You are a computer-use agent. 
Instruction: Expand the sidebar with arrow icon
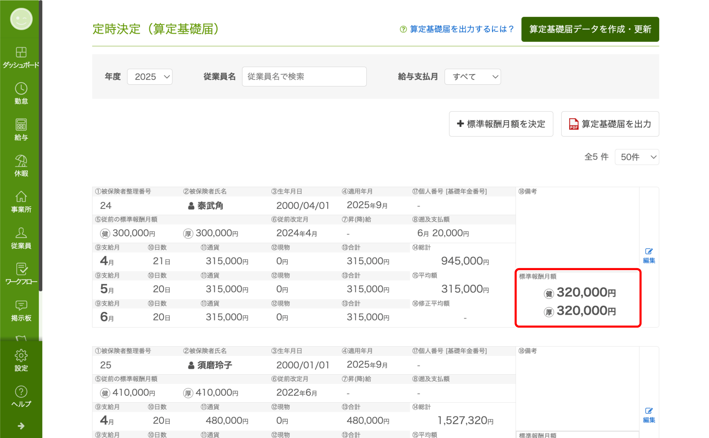coord(21,426)
